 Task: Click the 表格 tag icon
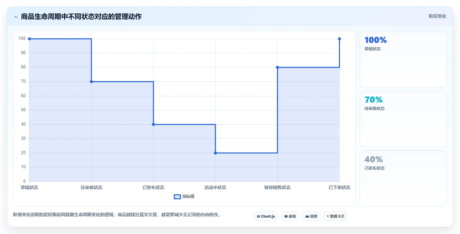(x=286, y=217)
